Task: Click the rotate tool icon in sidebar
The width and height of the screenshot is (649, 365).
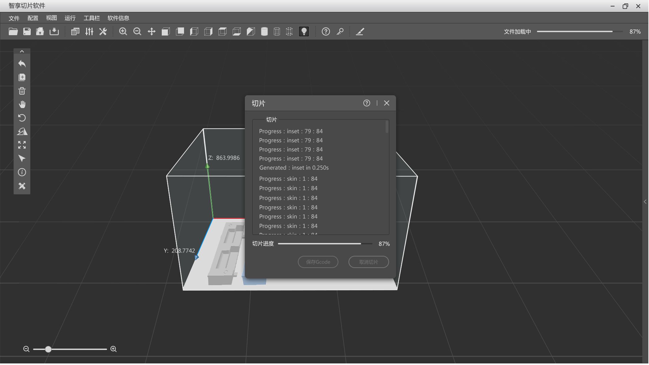Action: [22, 118]
